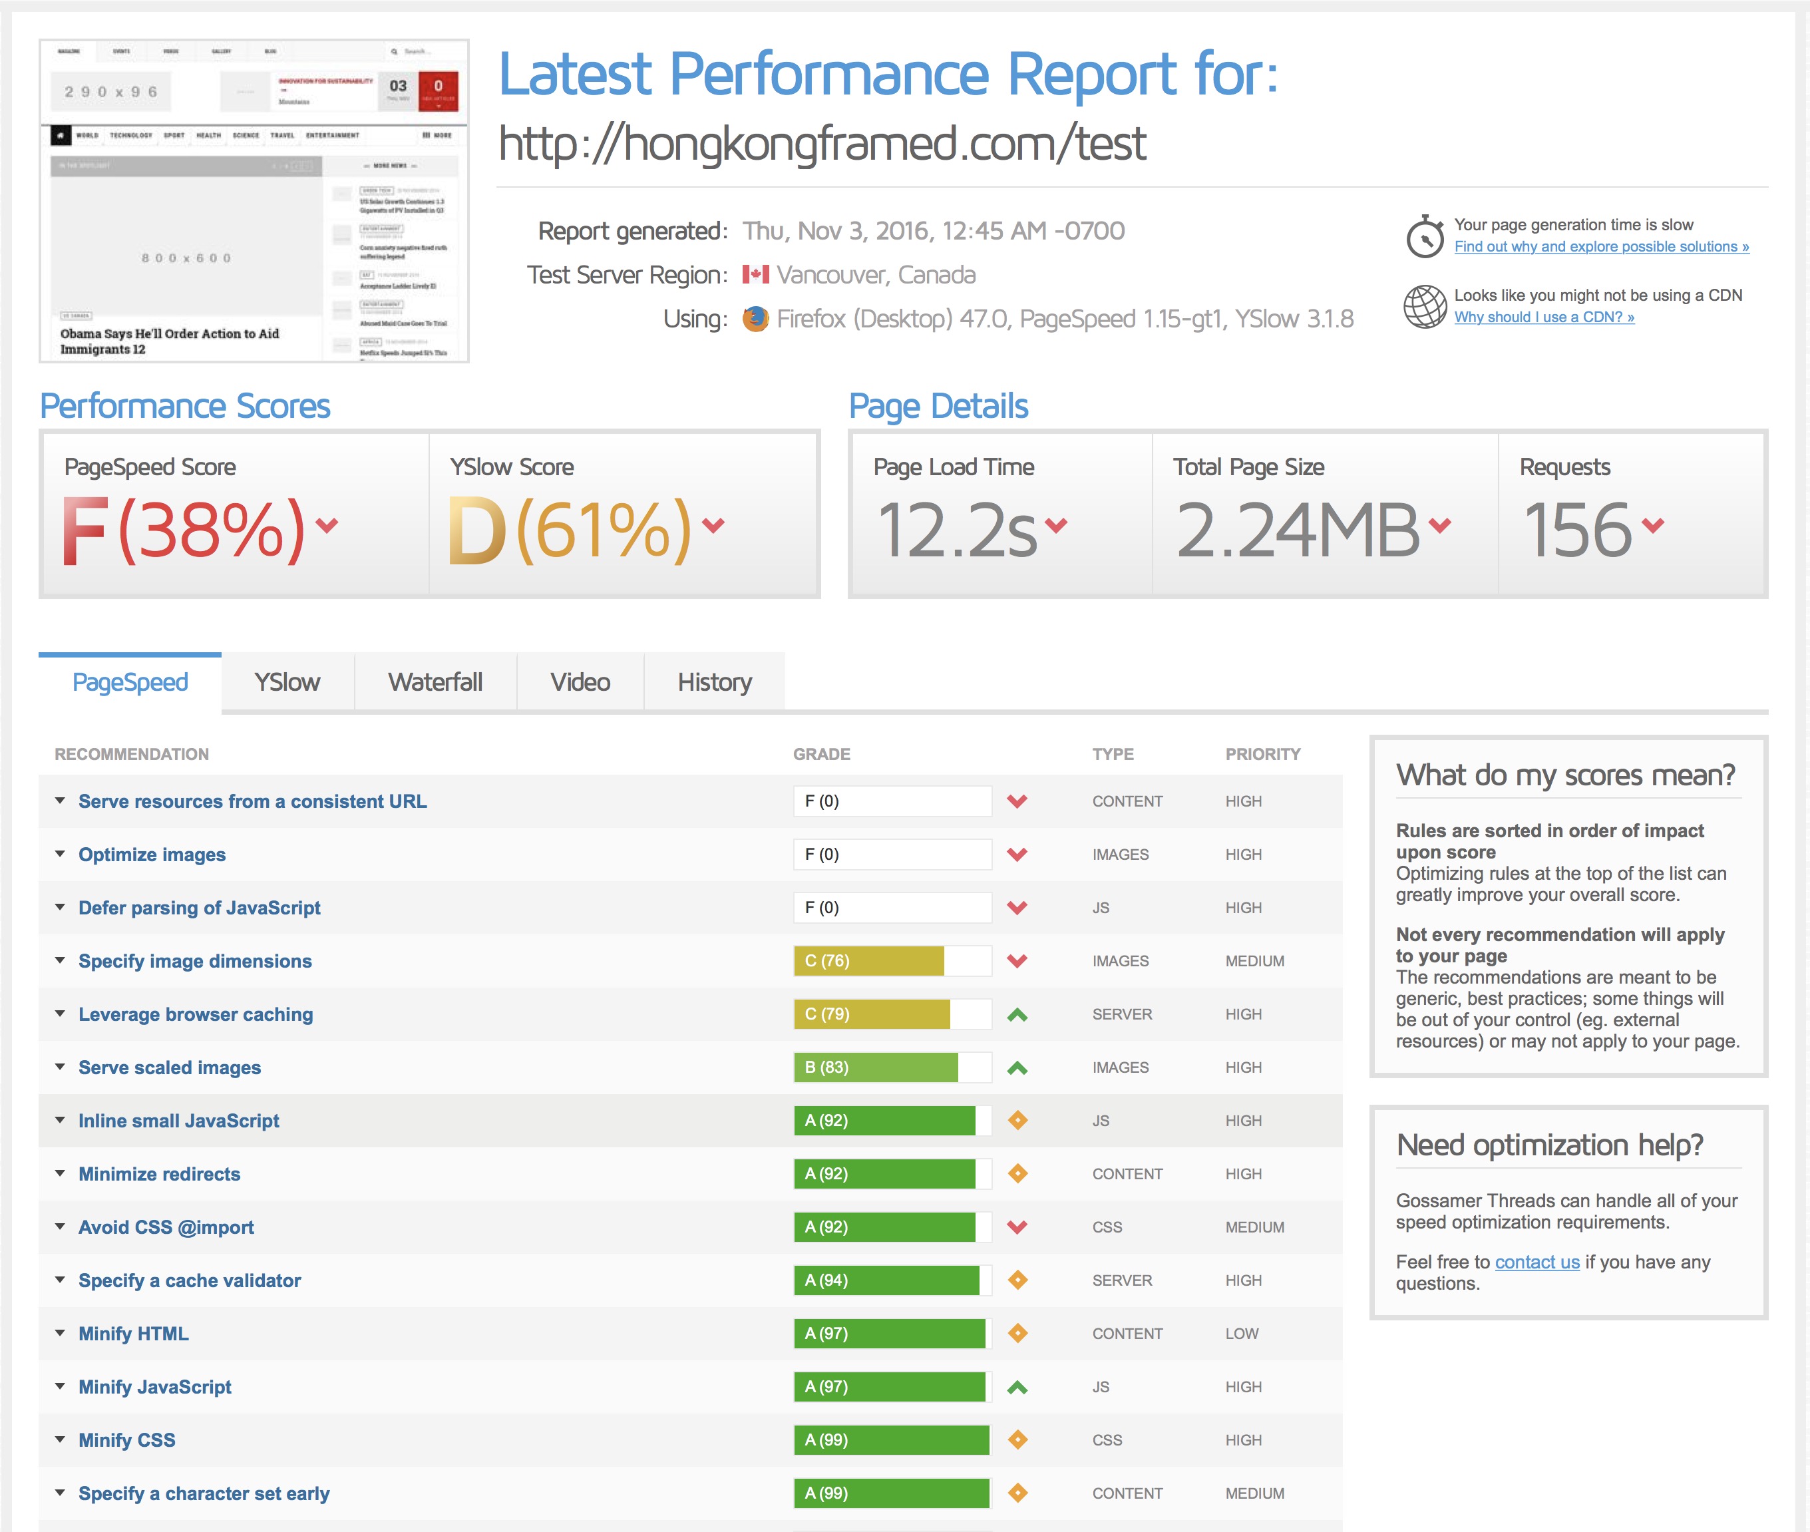Screen dimensions: 1810x1532
Task: Click the globe CDN icon
Action: coord(1425,307)
